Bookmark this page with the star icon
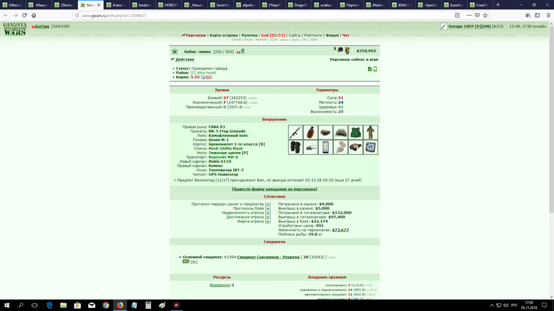This screenshot has width=554, height=311. tap(485, 15)
